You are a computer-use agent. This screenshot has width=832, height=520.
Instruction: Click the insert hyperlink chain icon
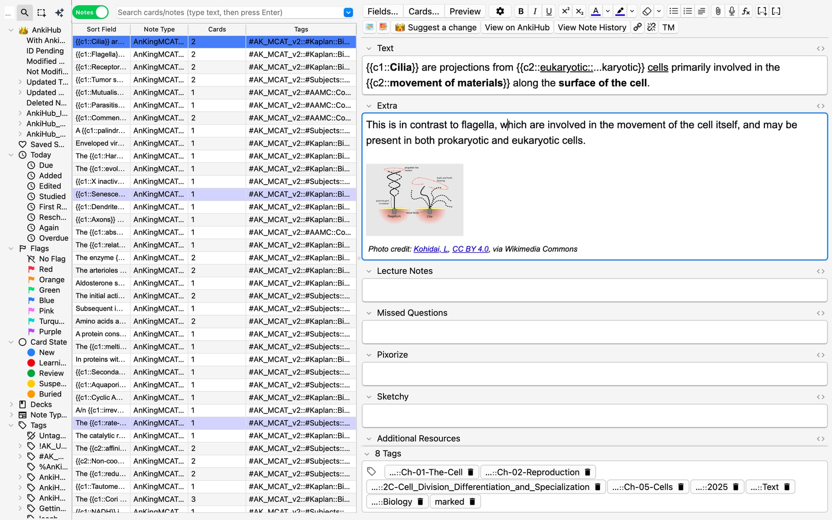point(637,27)
